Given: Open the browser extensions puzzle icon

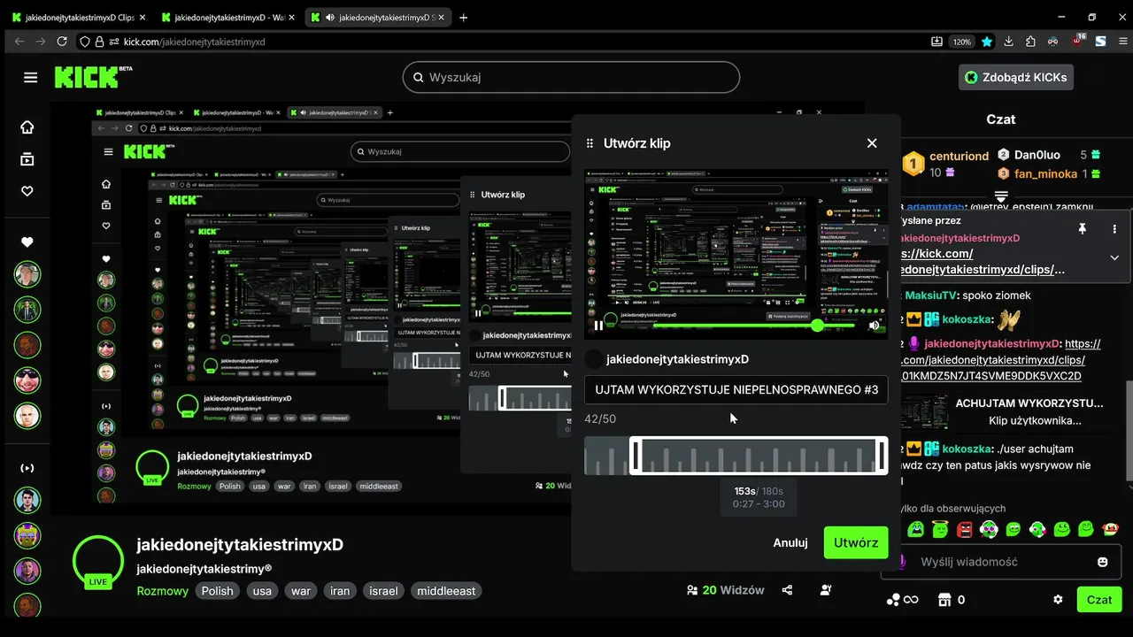Looking at the screenshot, I should [1031, 42].
